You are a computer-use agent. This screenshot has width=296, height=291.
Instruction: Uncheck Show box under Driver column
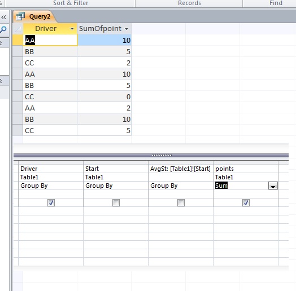51,203
